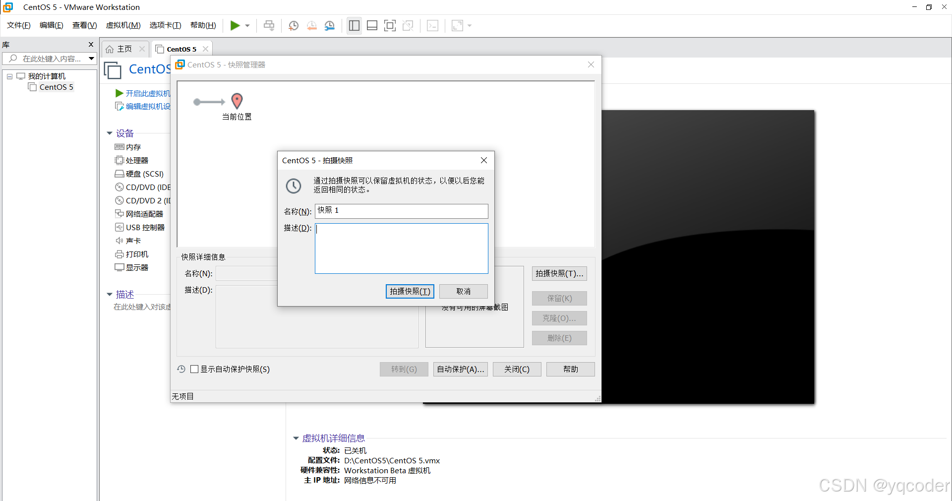This screenshot has width=952, height=501.
Task: Click 帮助 button in snapshot manager
Action: tap(570, 370)
